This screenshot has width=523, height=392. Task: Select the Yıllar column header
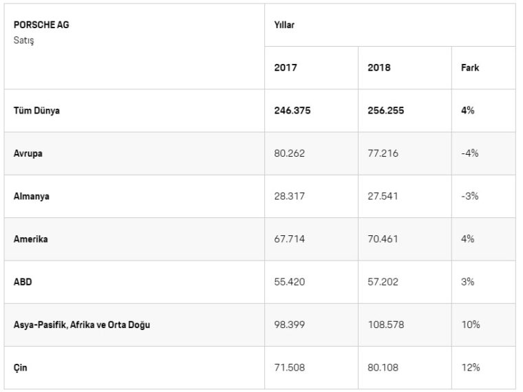pyautogui.click(x=284, y=25)
